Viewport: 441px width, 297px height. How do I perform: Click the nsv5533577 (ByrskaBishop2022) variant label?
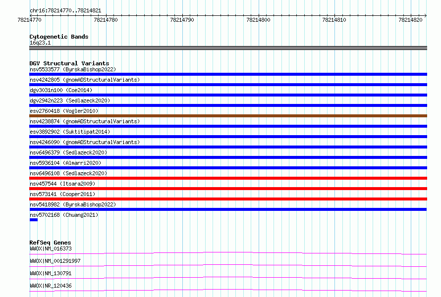point(73,69)
